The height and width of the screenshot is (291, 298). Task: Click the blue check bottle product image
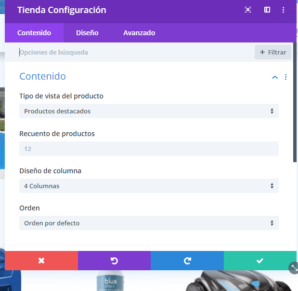click(110, 281)
